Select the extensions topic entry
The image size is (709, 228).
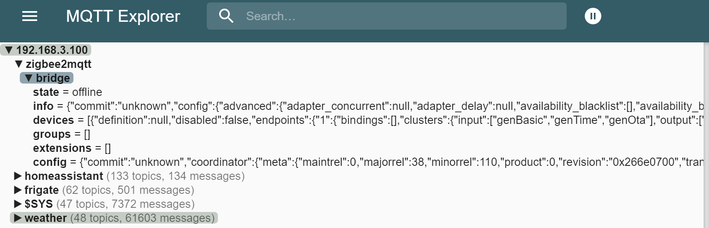coord(72,148)
